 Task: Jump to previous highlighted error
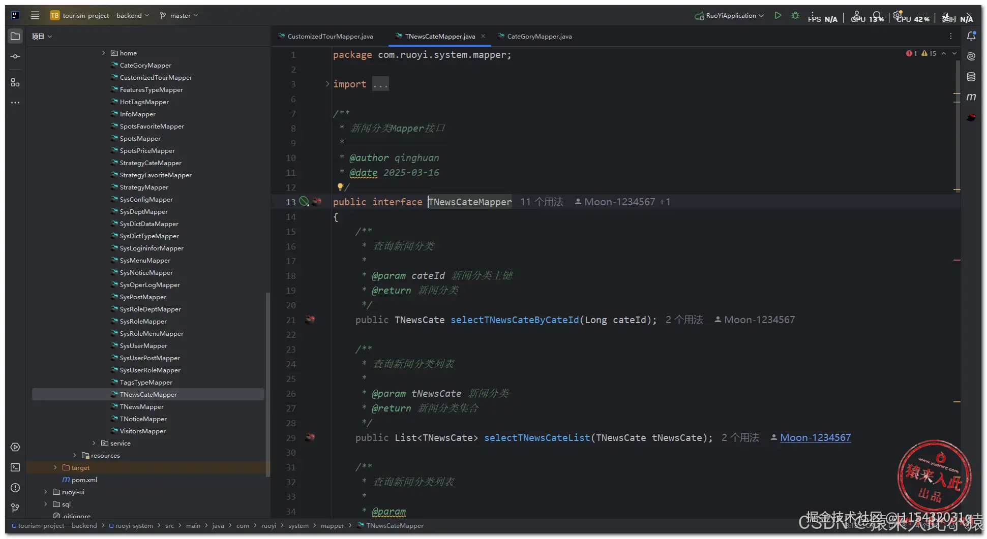point(944,53)
